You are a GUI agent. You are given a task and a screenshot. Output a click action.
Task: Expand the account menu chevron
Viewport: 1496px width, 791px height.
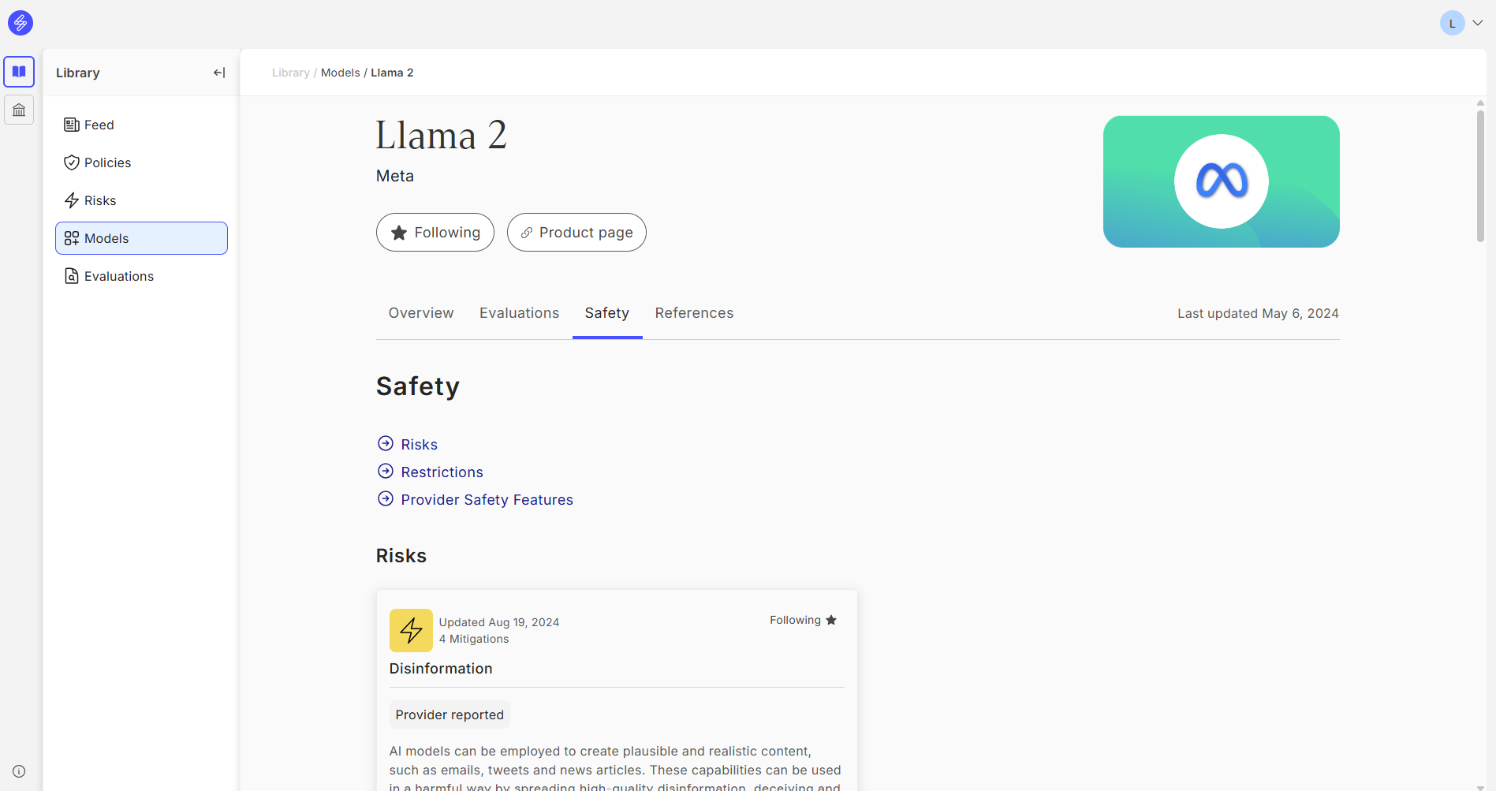click(1478, 23)
